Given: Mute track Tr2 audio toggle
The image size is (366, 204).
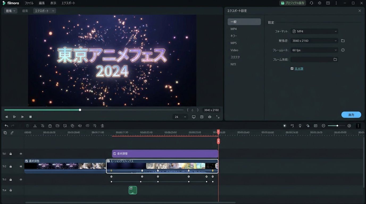Looking at the screenshot, I should (x=21, y=167).
